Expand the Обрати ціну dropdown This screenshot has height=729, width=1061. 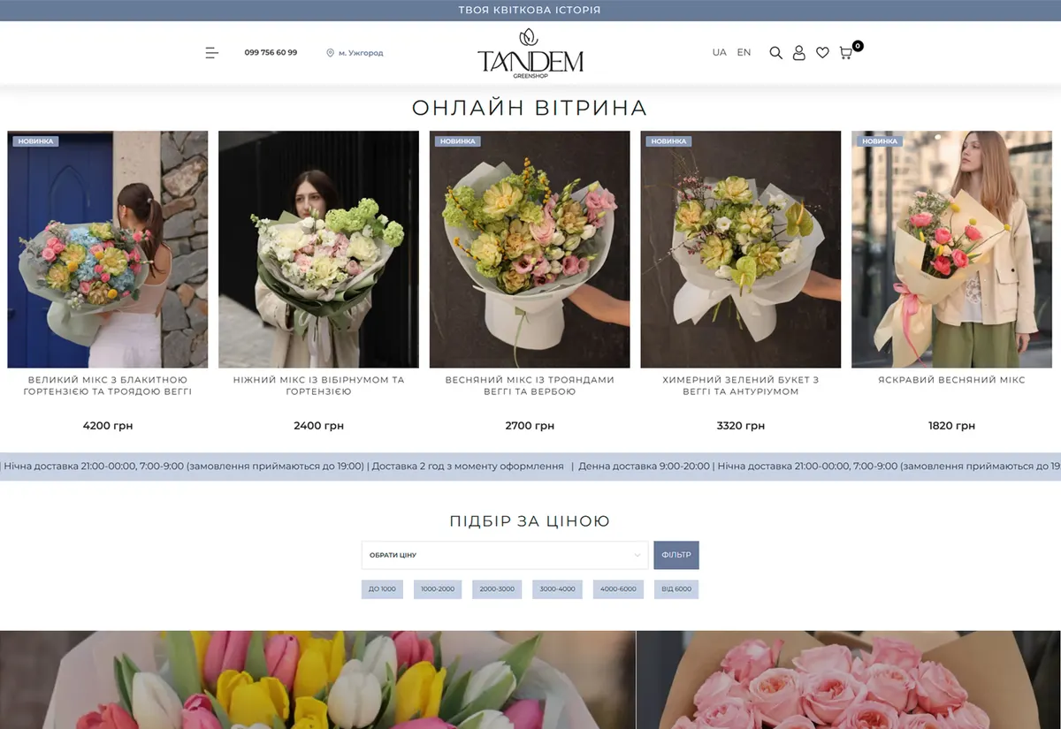[505, 555]
